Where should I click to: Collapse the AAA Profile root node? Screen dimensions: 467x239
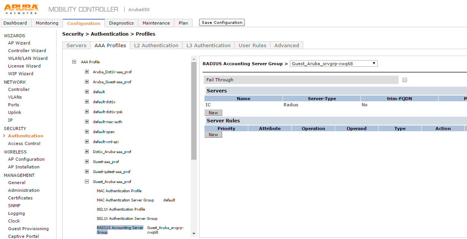pyautogui.click(x=74, y=62)
